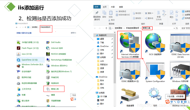This screenshot has height=110, width=190.
Task: Open ODBC Data Sources (32-bit) shortcut
Action: 180,46
